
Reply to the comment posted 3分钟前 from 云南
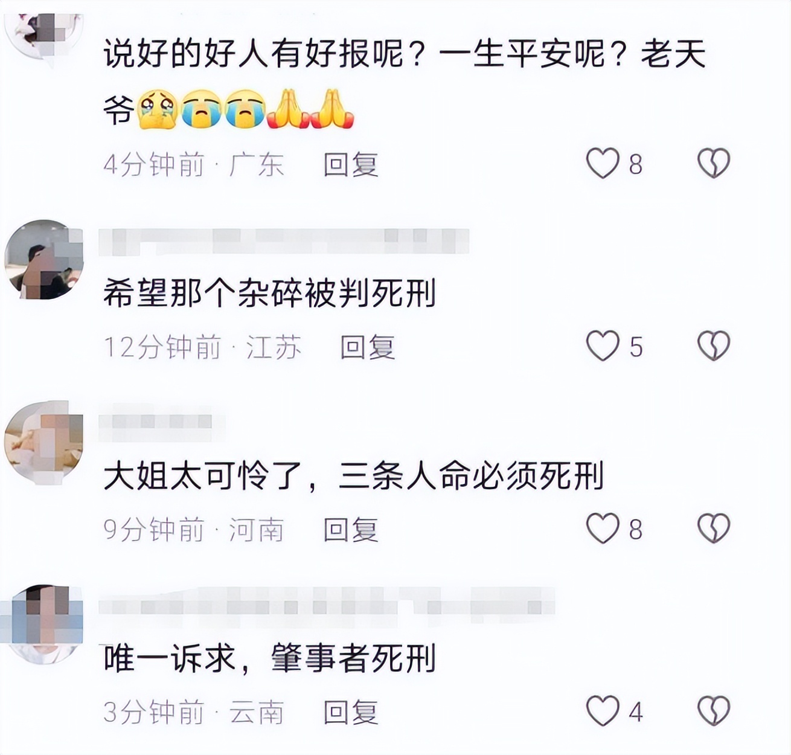pos(351,712)
